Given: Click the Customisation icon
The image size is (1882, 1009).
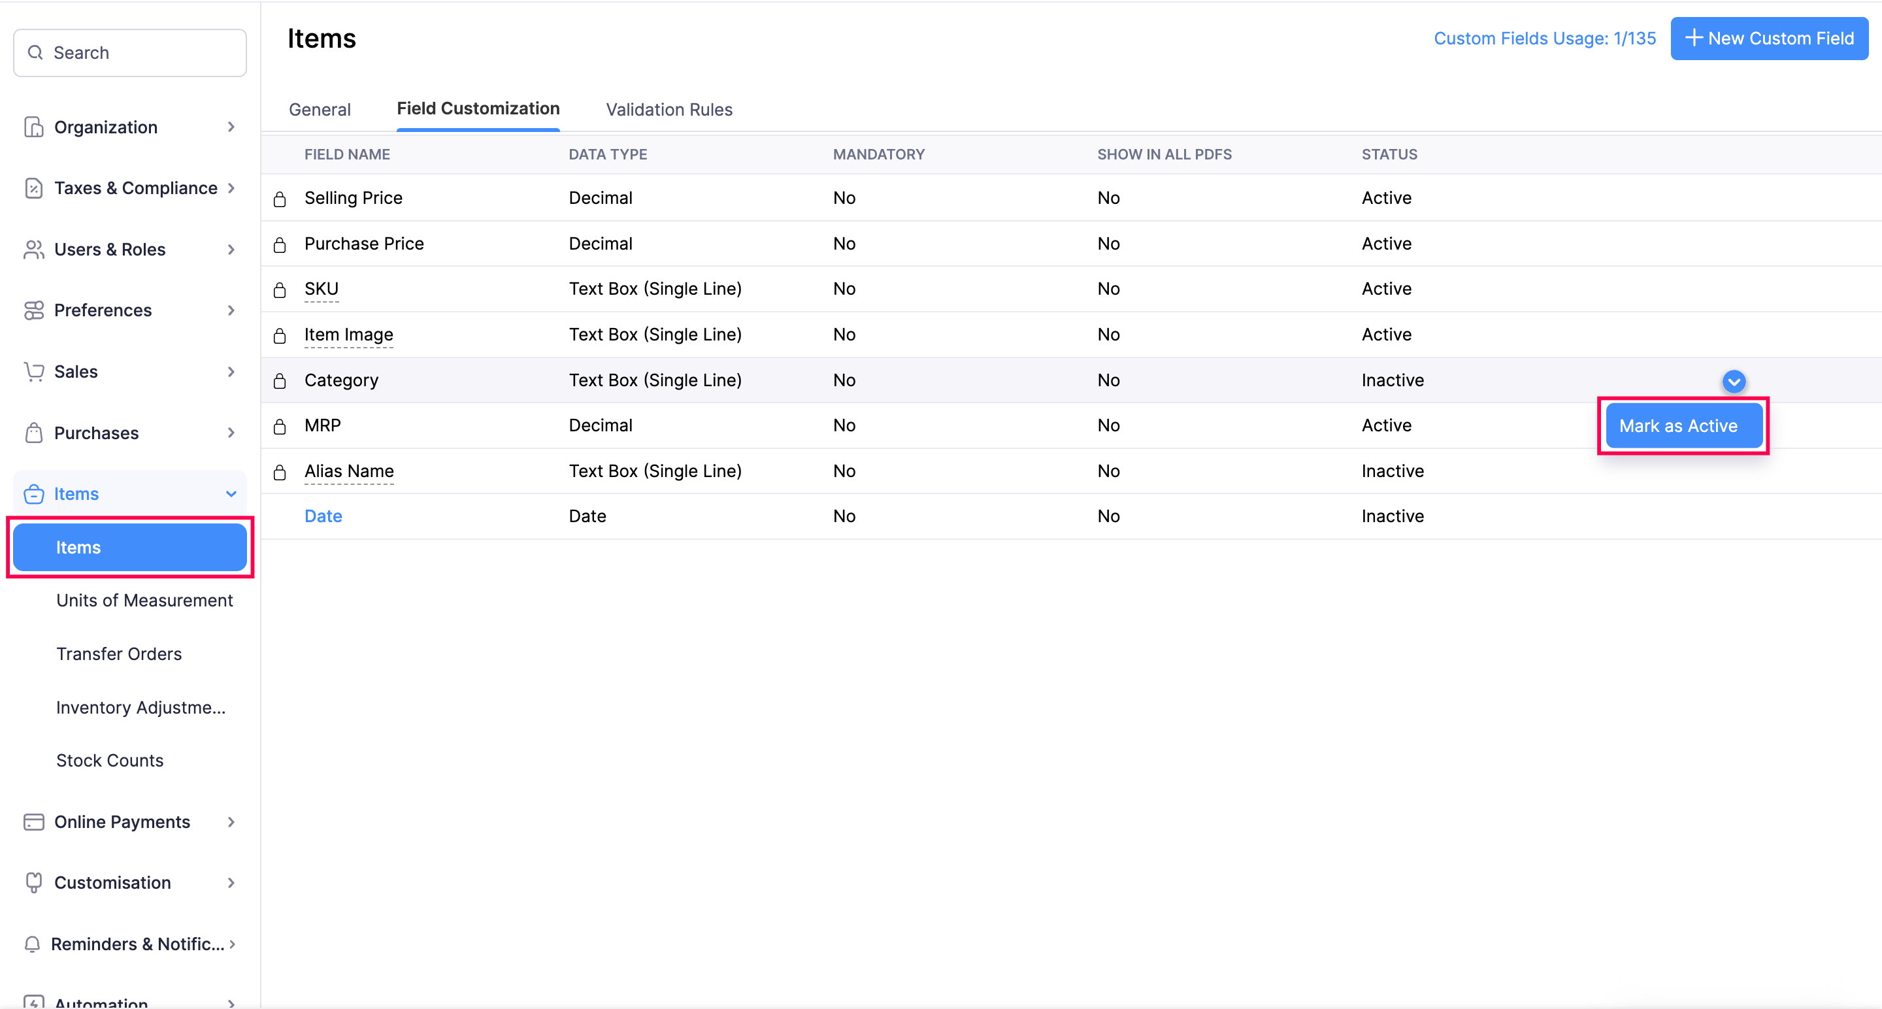Looking at the screenshot, I should [33, 882].
